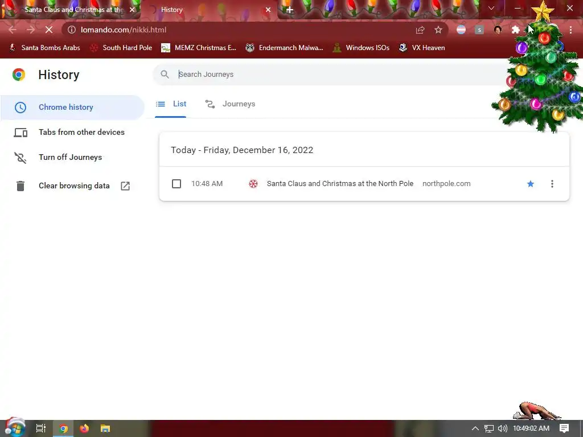Open Clear browsing data

pos(72,186)
